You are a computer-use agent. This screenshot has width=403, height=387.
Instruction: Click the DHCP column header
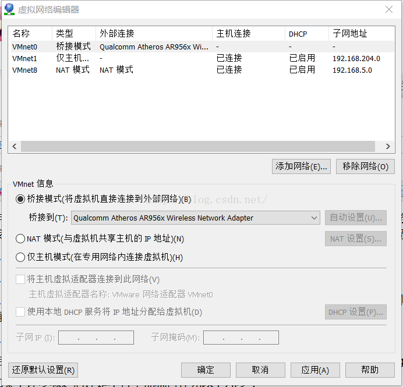tap(307, 33)
